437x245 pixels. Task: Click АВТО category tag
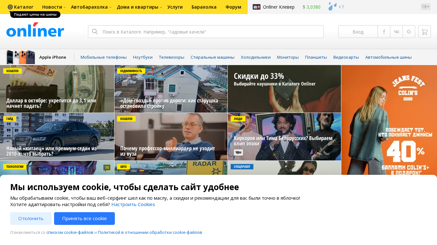pyautogui.click(x=123, y=167)
